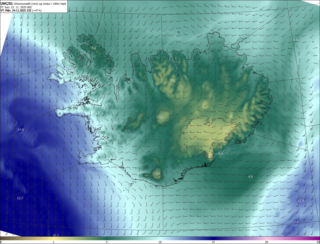320x244 pixels.
Task: Click the 16.2 value above the color scale
Action: click(x=55, y=235)
